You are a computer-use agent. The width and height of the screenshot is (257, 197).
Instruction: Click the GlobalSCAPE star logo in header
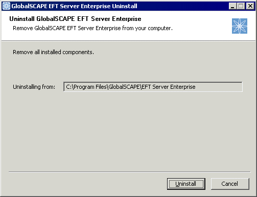coord(240,26)
